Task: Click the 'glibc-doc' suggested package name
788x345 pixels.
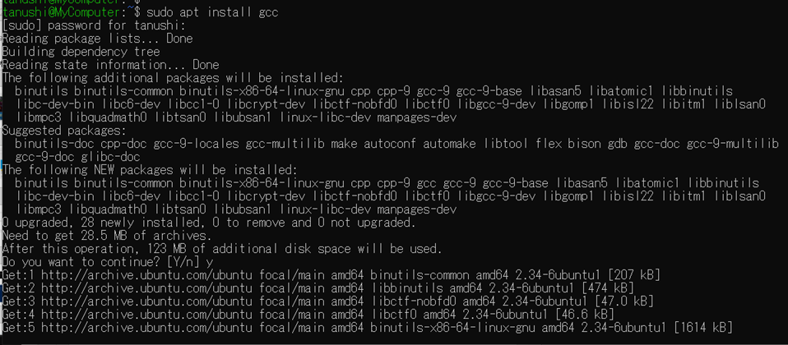Action: (x=110, y=157)
